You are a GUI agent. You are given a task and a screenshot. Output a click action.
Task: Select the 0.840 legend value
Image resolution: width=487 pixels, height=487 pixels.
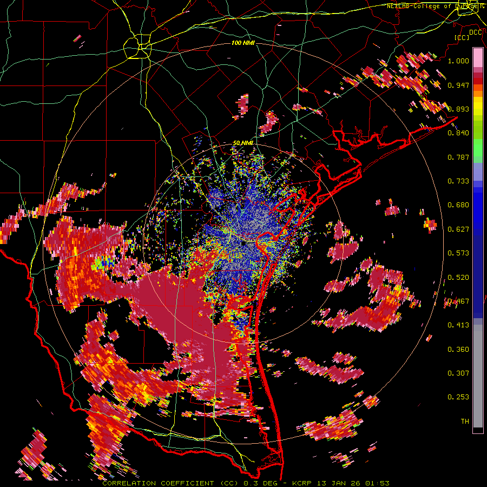pyautogui.click(x=458, y=133)
